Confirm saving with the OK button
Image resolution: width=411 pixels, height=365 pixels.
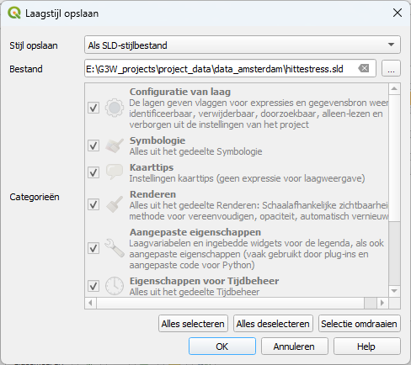click(222, 346)
